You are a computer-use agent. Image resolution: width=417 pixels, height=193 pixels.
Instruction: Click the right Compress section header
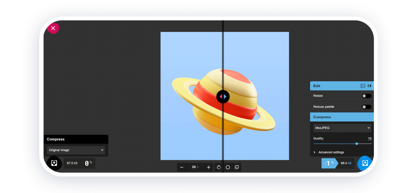click(x=342, y=117)
